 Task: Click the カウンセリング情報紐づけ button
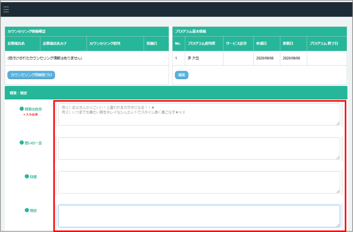(x=31, y=75)
